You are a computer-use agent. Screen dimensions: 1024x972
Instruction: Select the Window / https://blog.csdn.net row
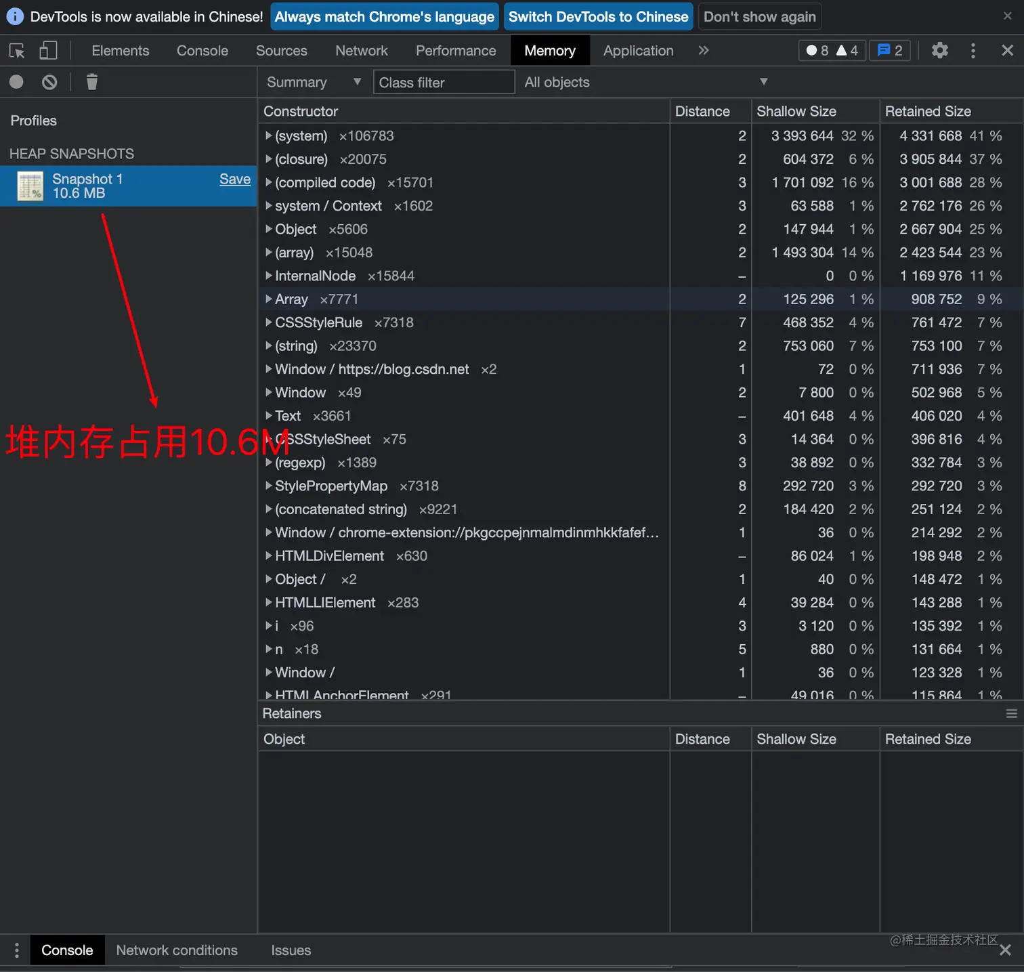point(640,369)
